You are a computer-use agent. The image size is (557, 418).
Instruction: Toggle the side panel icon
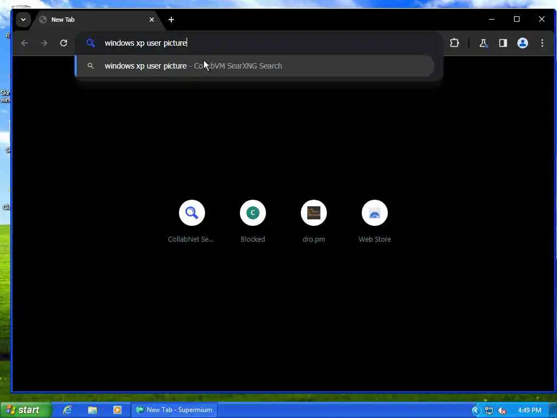pos(503,43)
